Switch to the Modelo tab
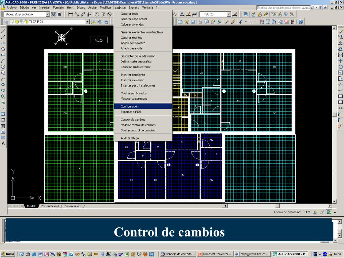Viewport: 344px width, 258px height. (x=31, y=206)
